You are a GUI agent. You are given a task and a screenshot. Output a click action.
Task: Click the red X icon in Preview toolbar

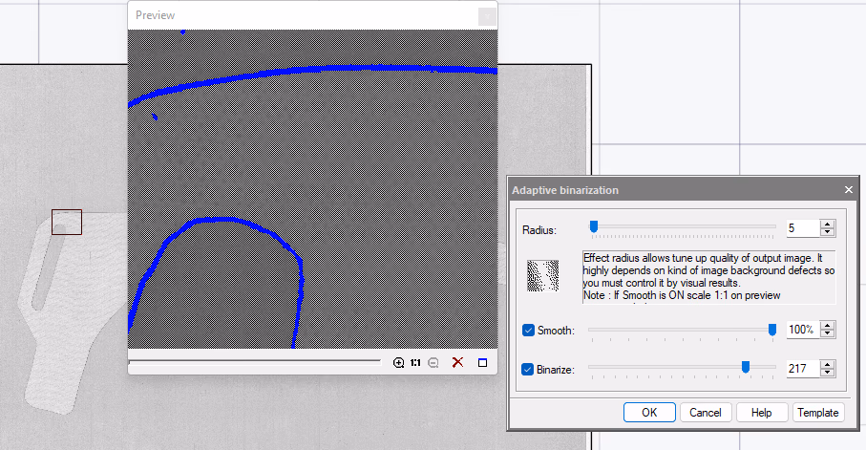(457, 363)
